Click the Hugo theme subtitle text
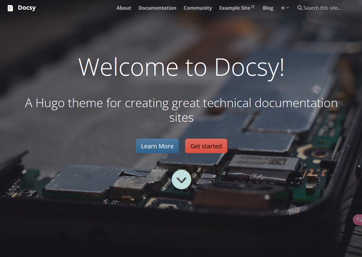Screen dimensions: 362x257 (x=181, y=110)
